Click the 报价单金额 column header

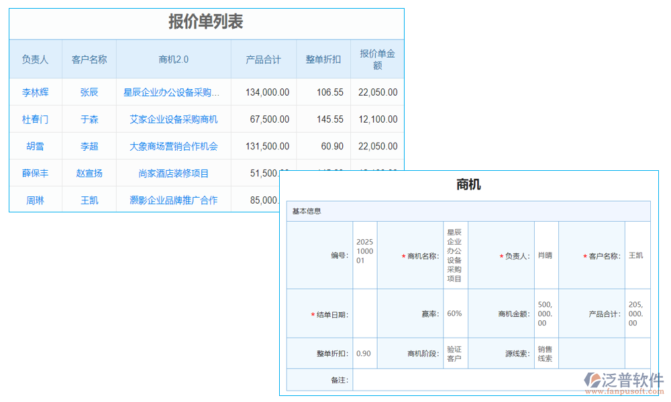coord(377,59)
